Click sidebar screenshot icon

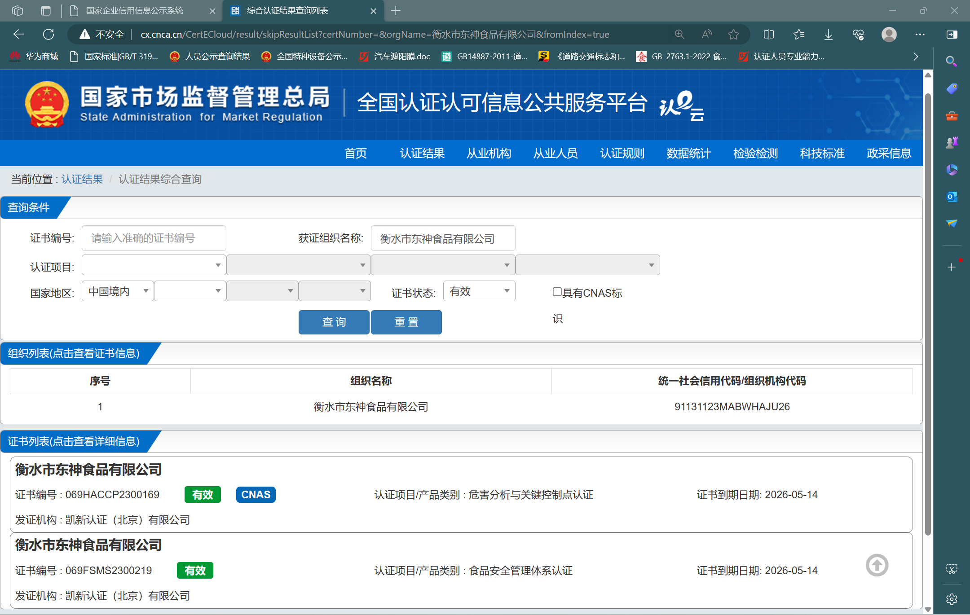pos(952,569)
